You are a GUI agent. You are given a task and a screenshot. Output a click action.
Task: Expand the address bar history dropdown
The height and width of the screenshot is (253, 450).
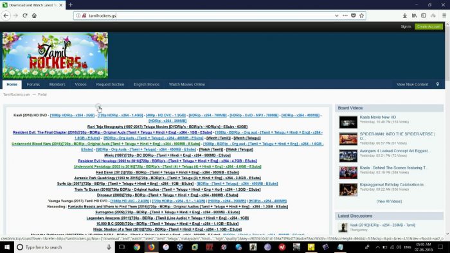[x=337, y=15]
